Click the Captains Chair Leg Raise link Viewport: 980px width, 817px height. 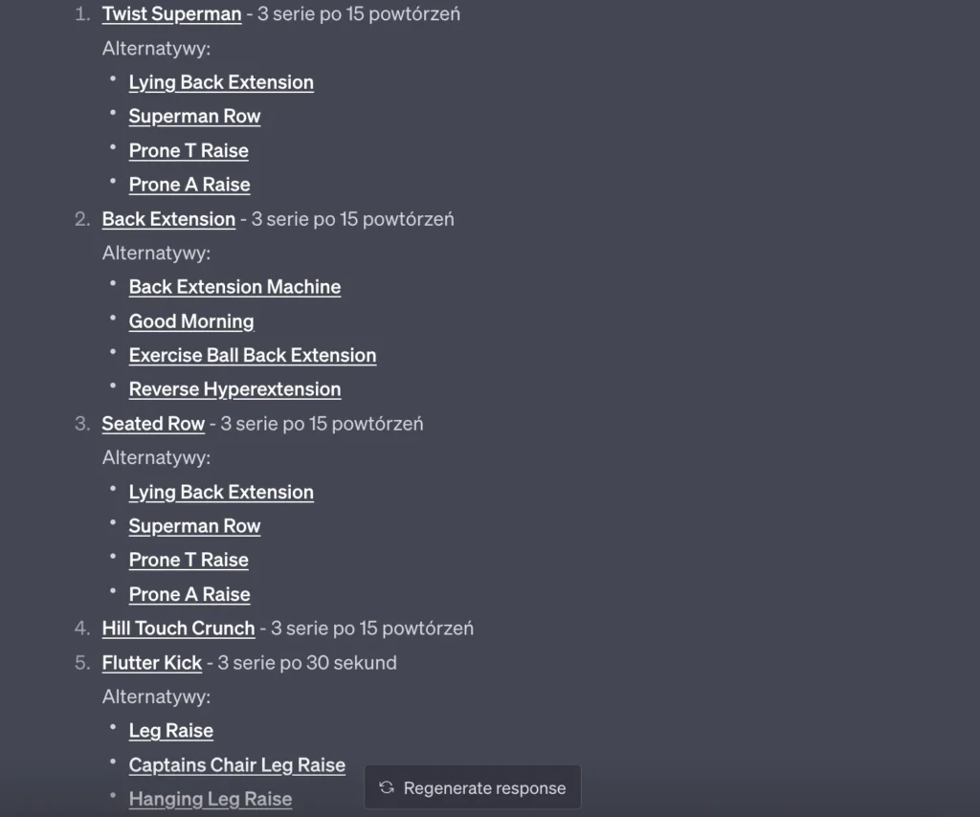tap(236, 765)
